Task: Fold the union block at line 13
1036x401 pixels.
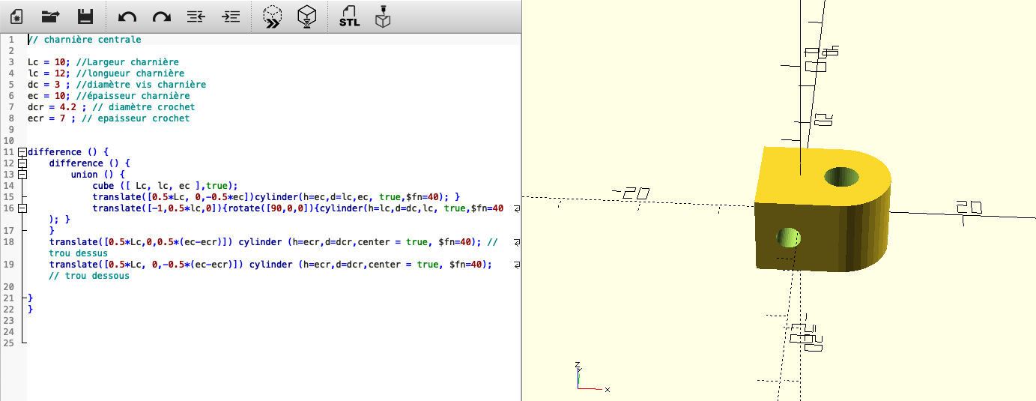Action: click(22, 175)
